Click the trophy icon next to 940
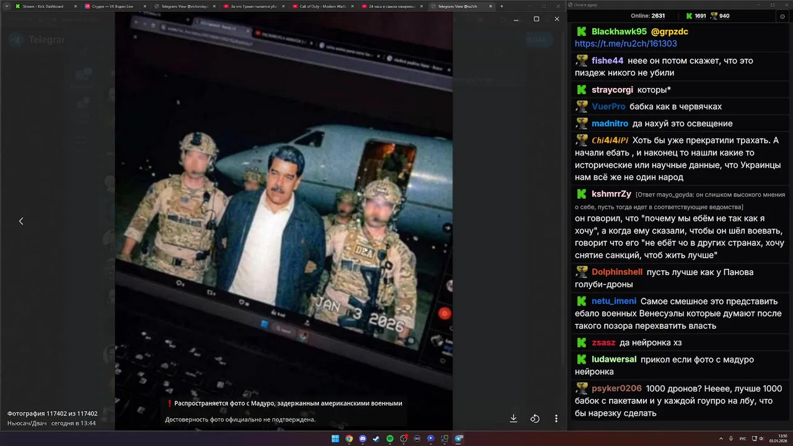Screen dimensions: 793x446 714,16
